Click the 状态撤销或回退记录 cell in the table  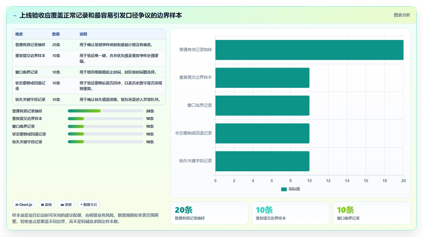click(30, 86)
